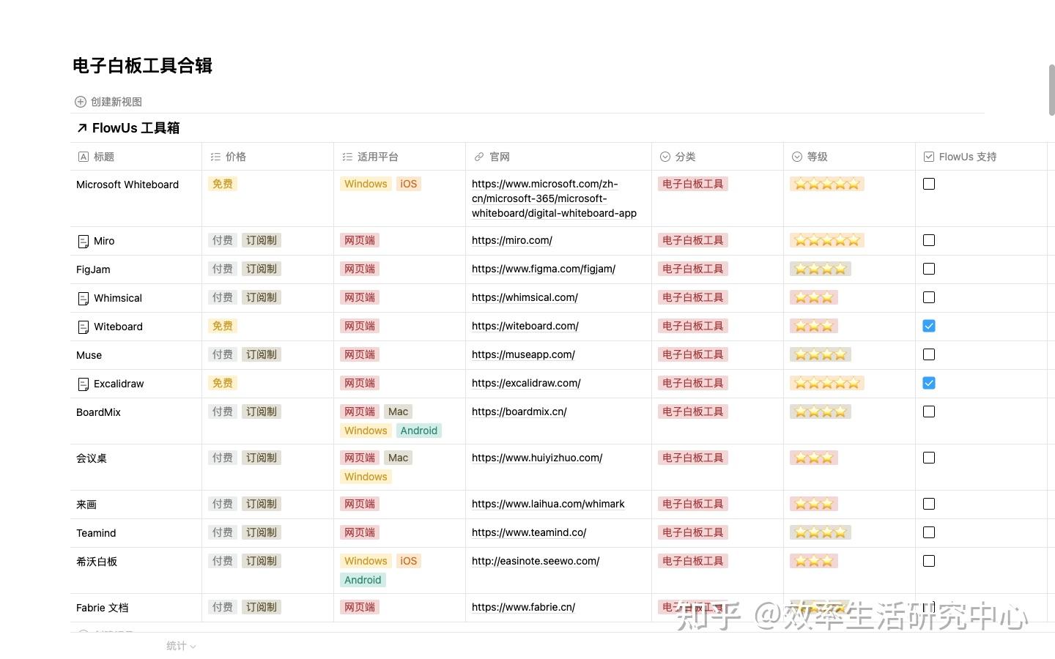
Task: Visit the figma.com/figjam link
Action: [x=544, y=269]
